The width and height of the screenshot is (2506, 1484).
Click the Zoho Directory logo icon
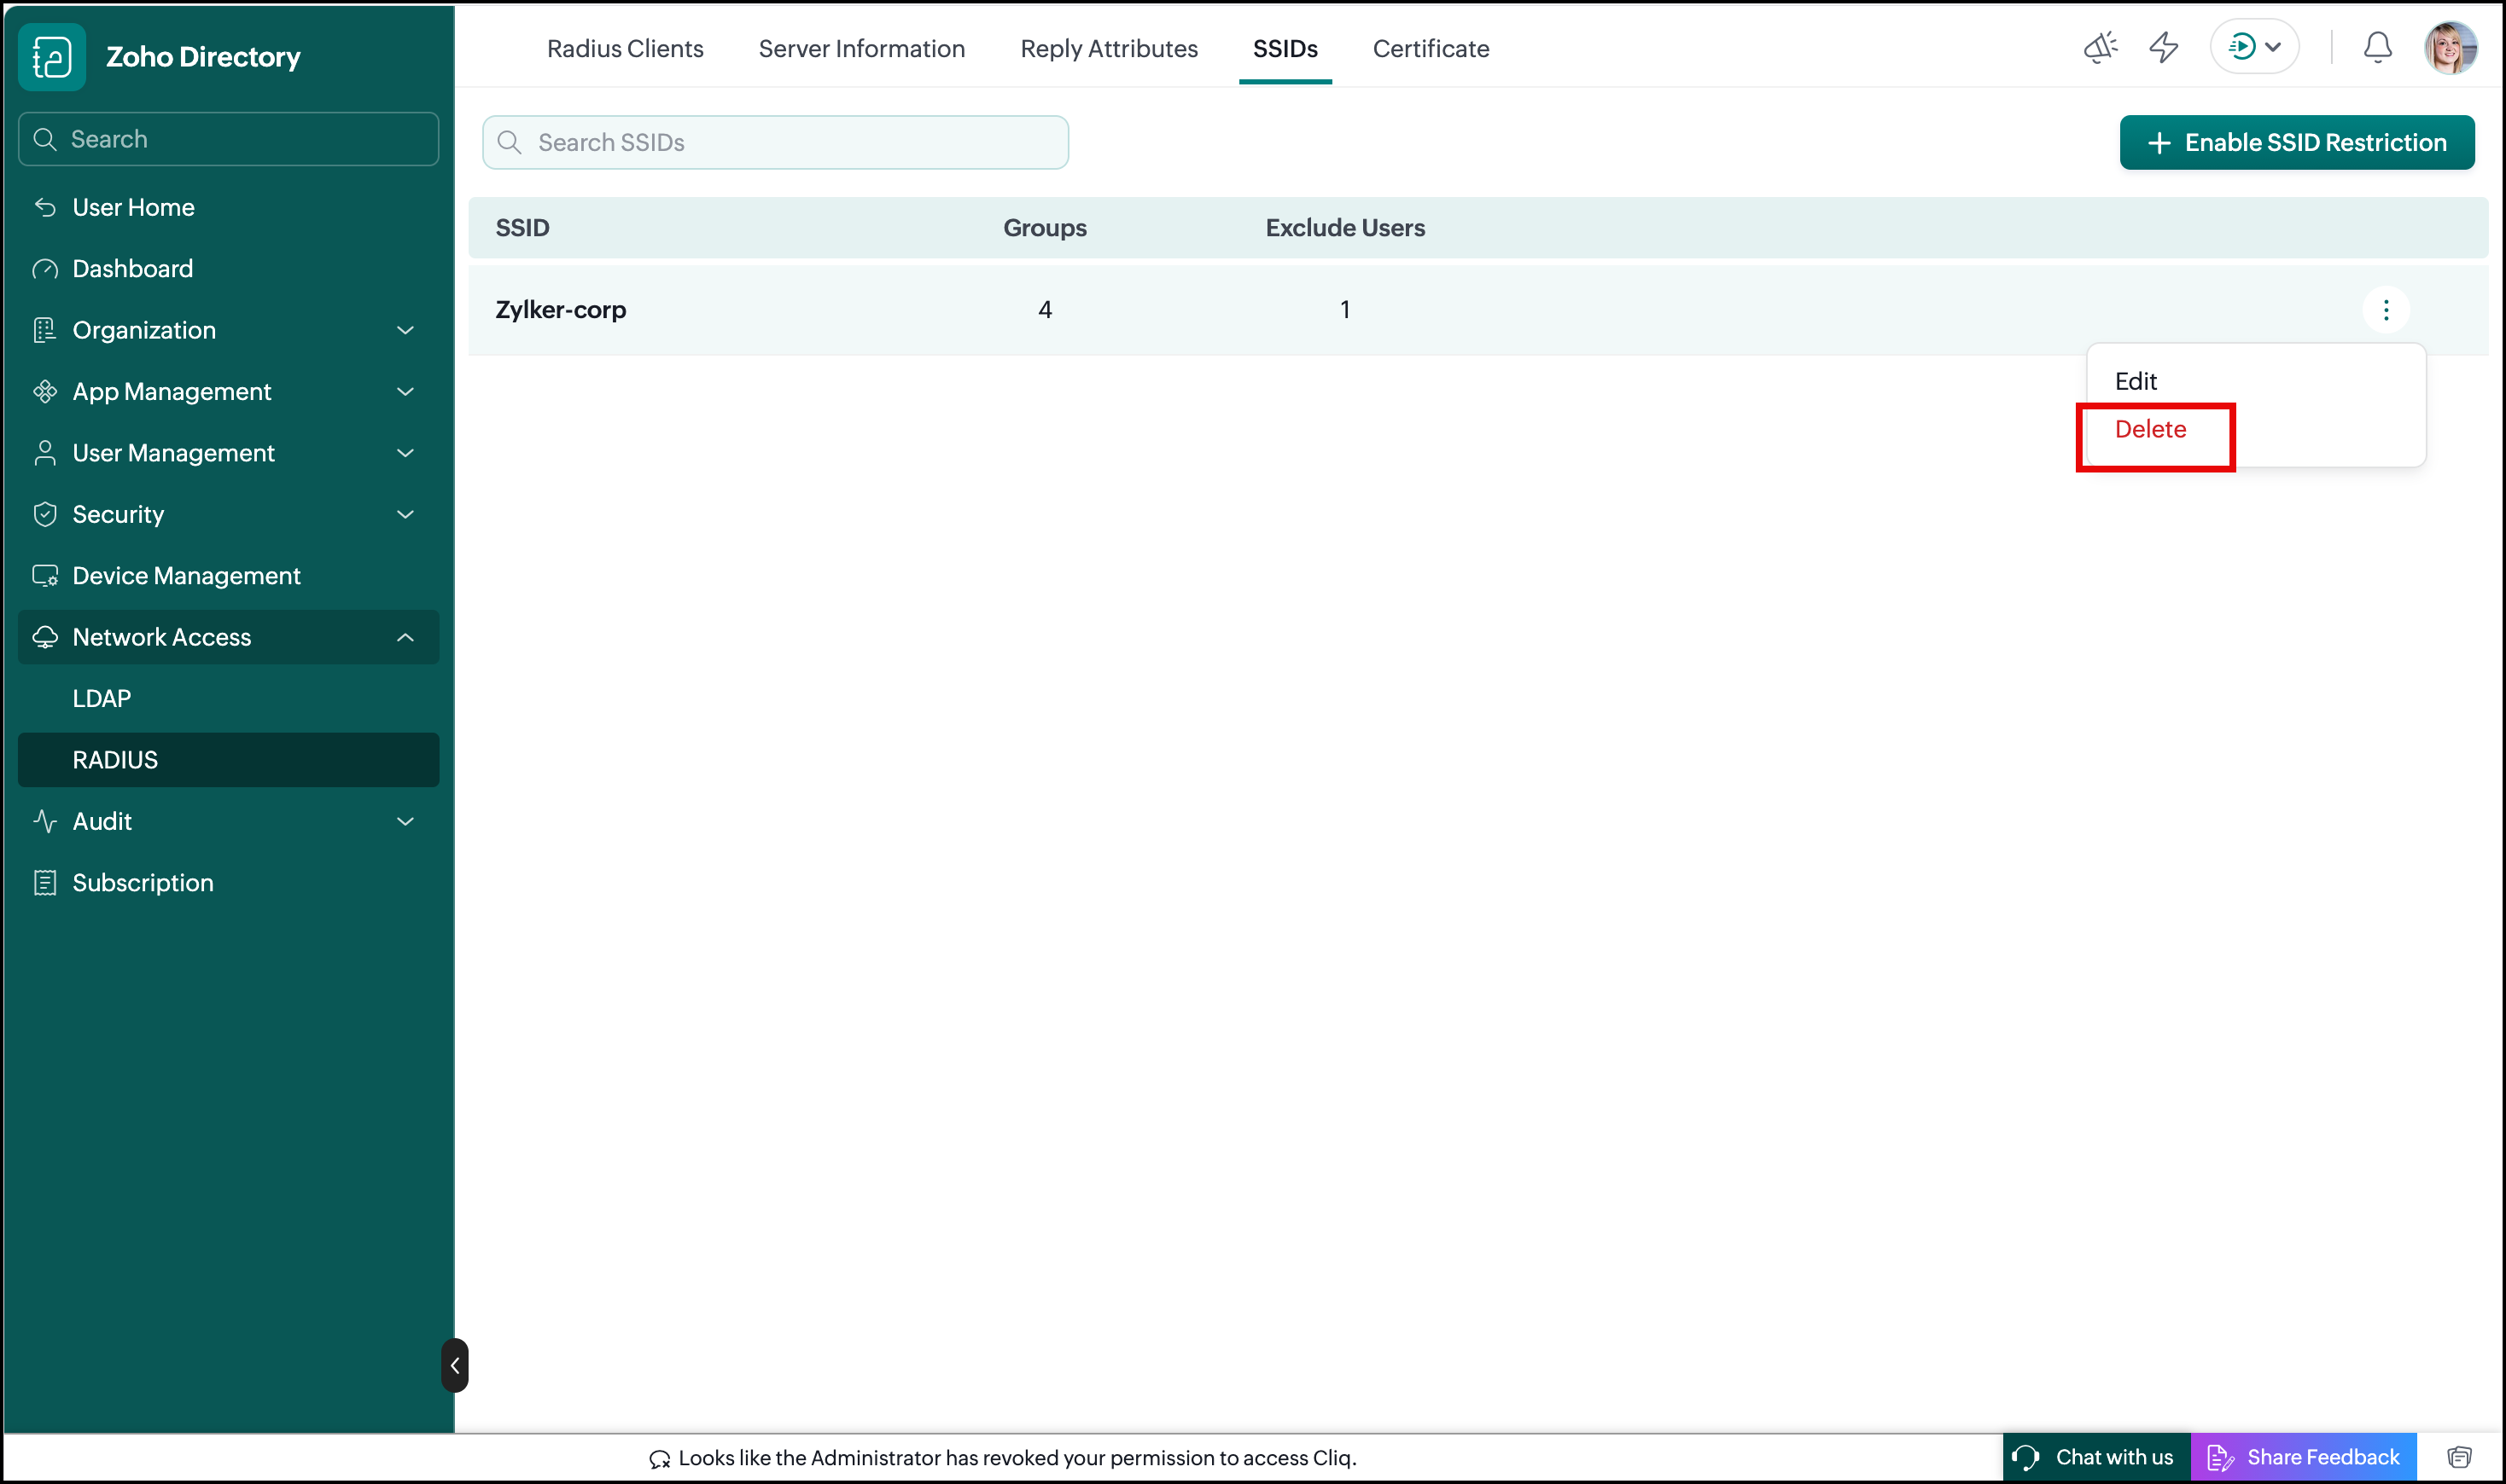click(52, 57)
